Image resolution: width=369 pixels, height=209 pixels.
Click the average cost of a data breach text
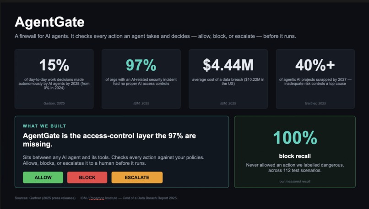(x=228, y=81)
